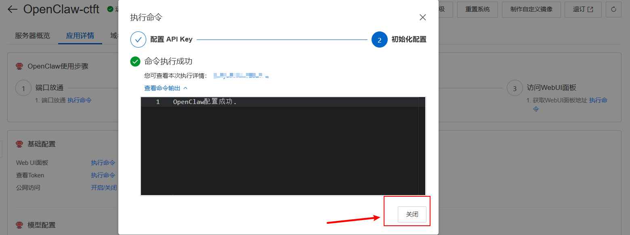Viewport: 630px width, 235px height.
Task: Click the refresh icon button at top right
Action: click(614, 9)
